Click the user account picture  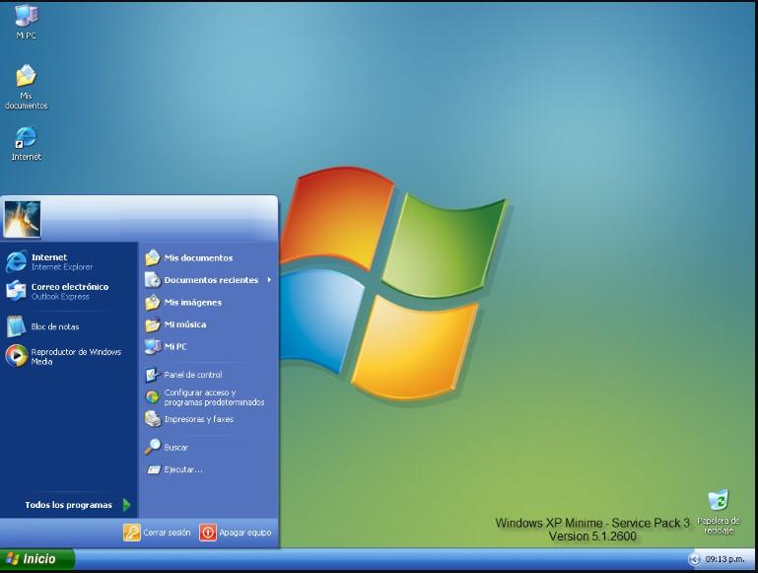click(22, 217)
